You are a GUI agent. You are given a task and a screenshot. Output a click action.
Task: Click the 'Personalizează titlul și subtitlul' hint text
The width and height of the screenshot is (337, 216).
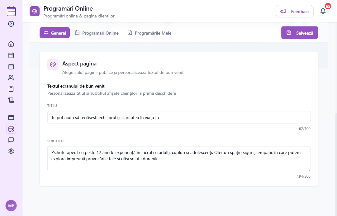tap(112, 94)
